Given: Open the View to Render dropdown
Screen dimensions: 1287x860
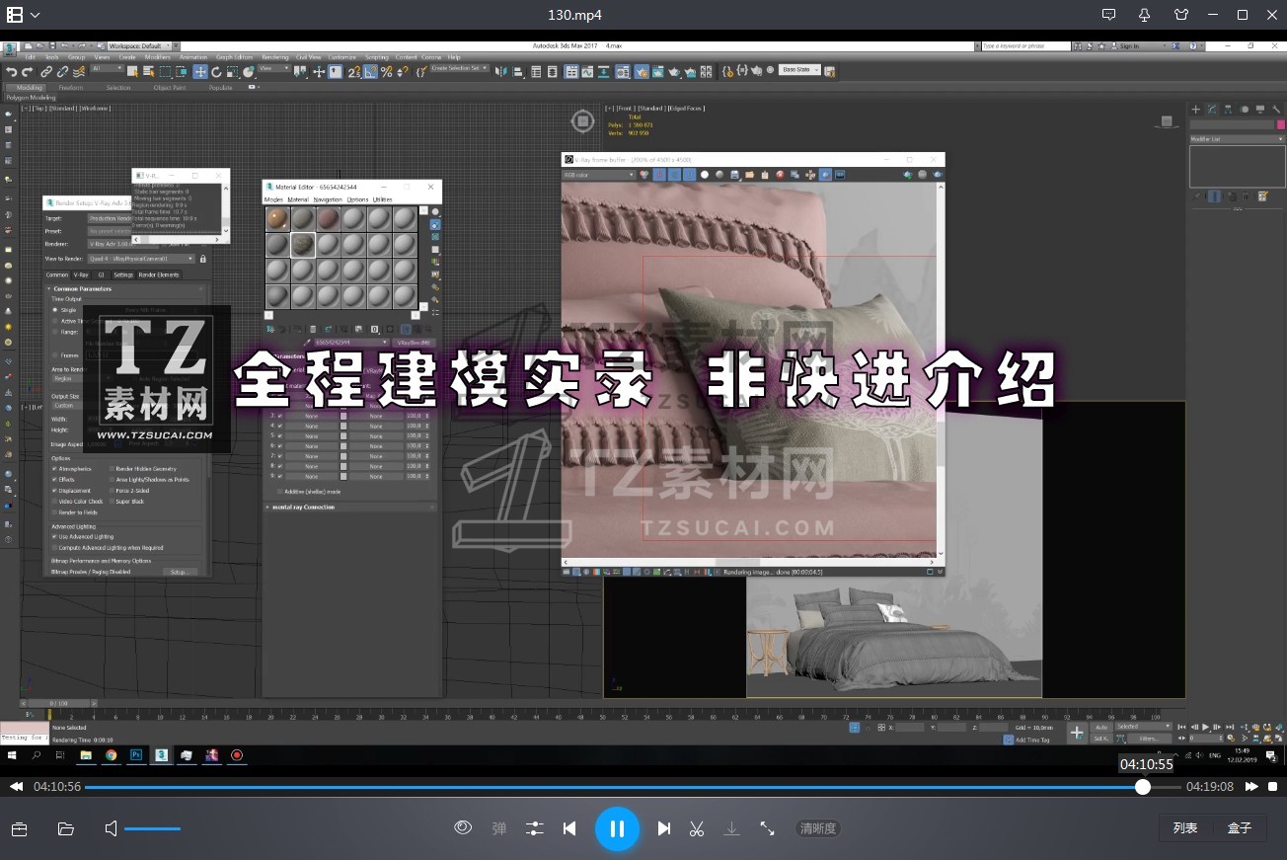Looking at the screenshot, I should 141,259.
